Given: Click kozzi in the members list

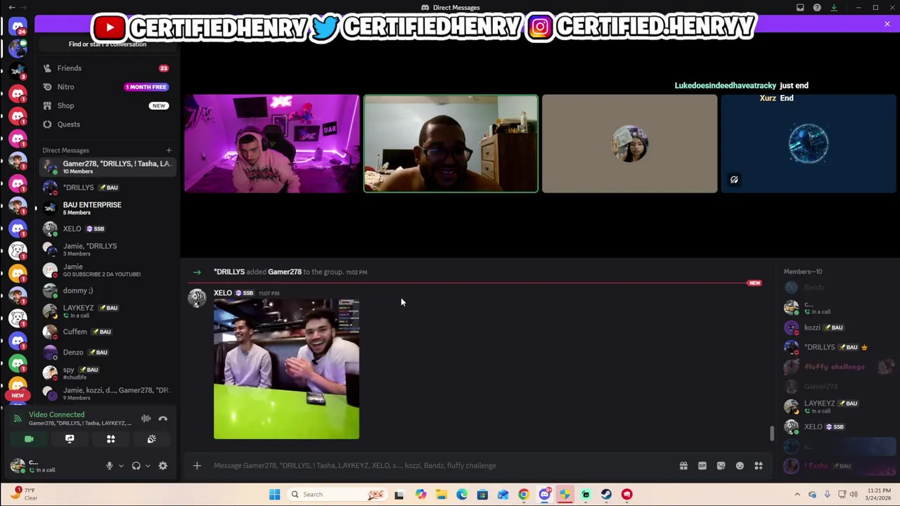Looking at the screenshot, I should (x=837, y=327).
